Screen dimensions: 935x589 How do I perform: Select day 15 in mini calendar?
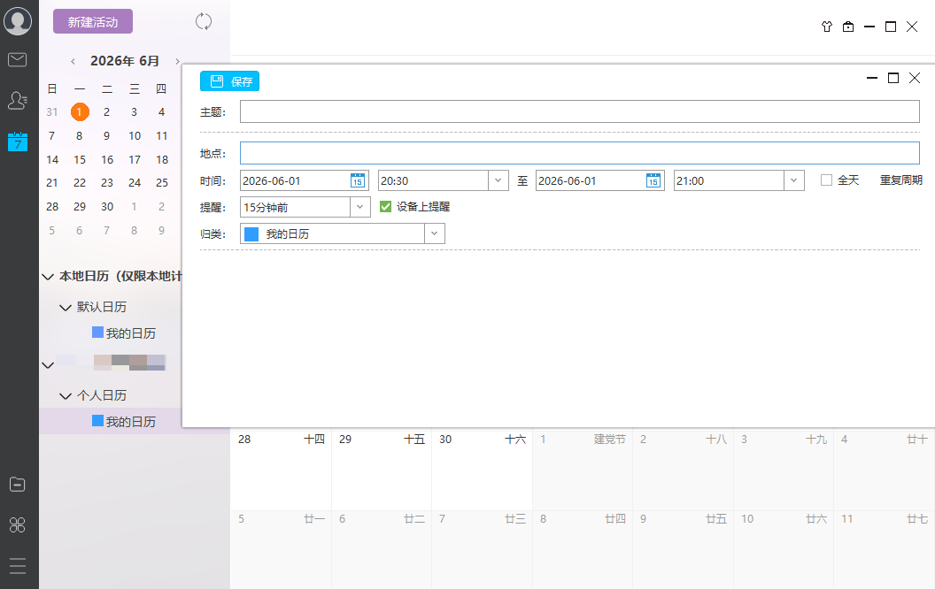[80, 159]
